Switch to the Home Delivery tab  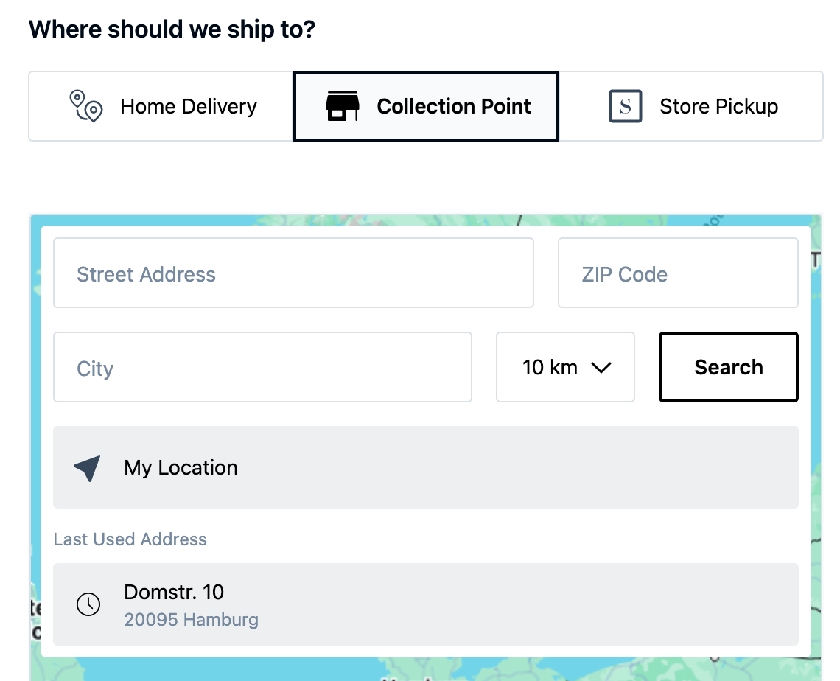161,106
